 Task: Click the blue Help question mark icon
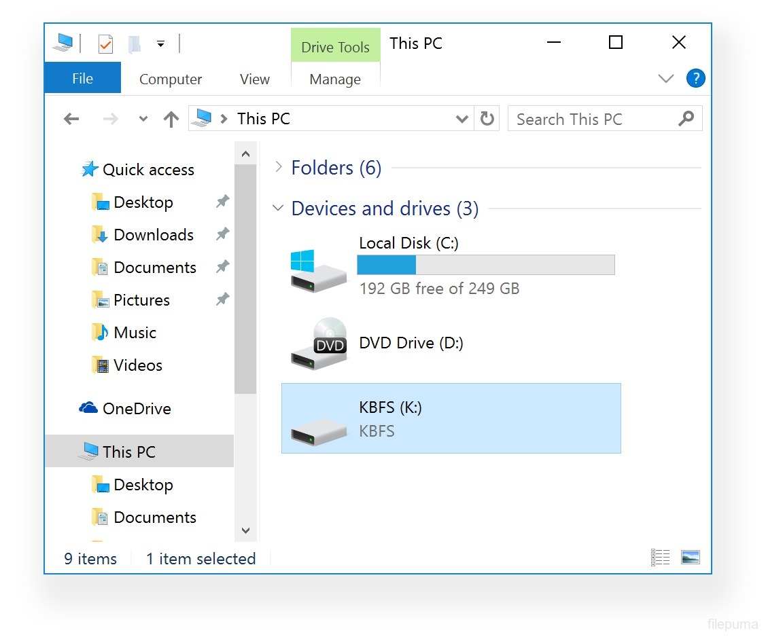(x=695, y=78)
